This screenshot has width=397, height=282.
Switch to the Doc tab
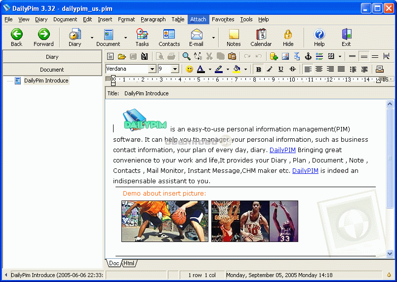coord(114,263)
